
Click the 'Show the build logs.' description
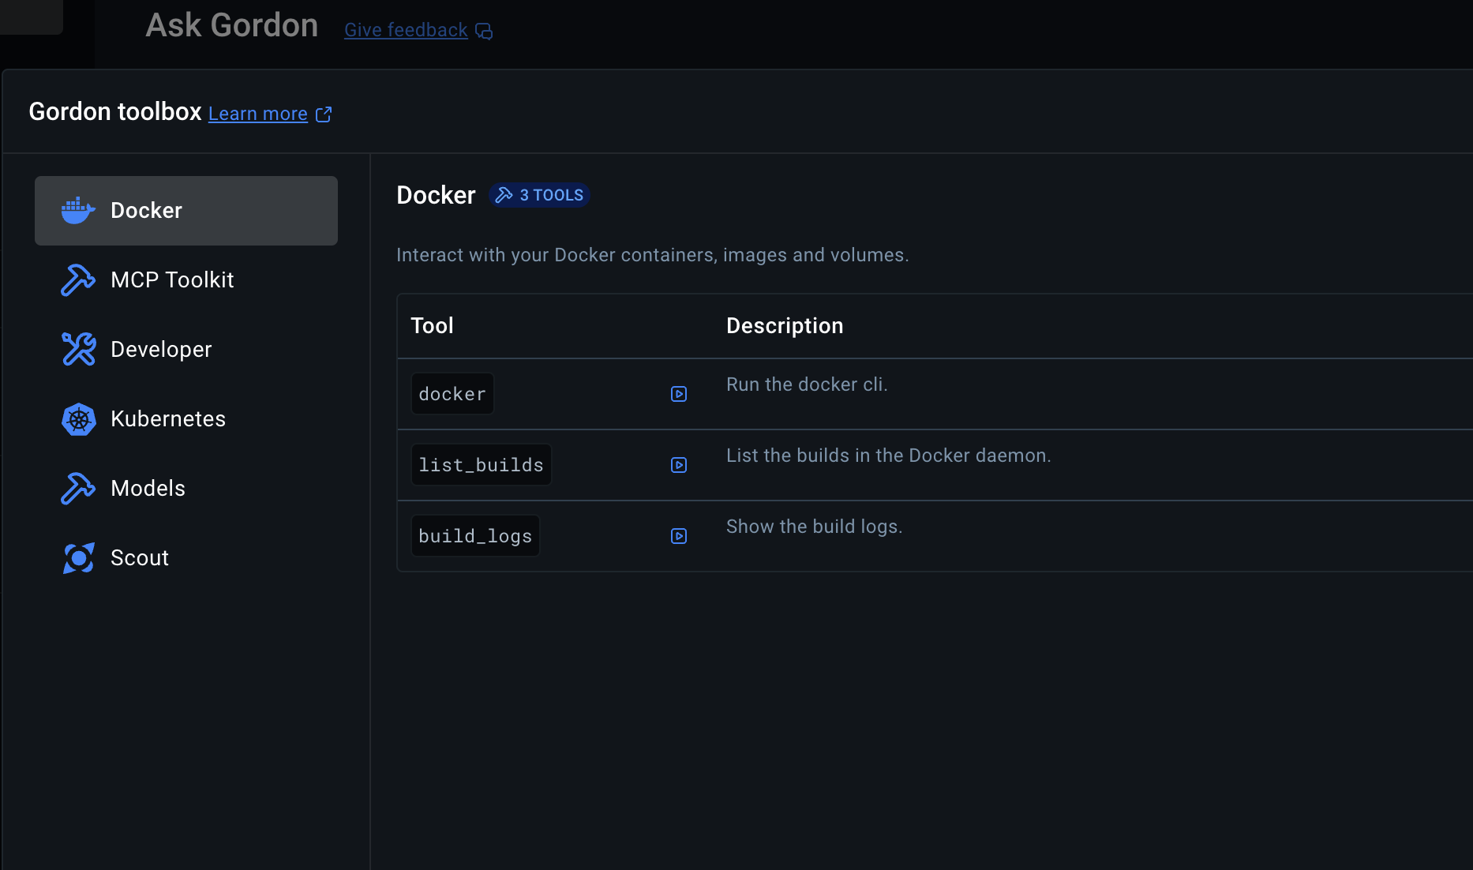814,527
